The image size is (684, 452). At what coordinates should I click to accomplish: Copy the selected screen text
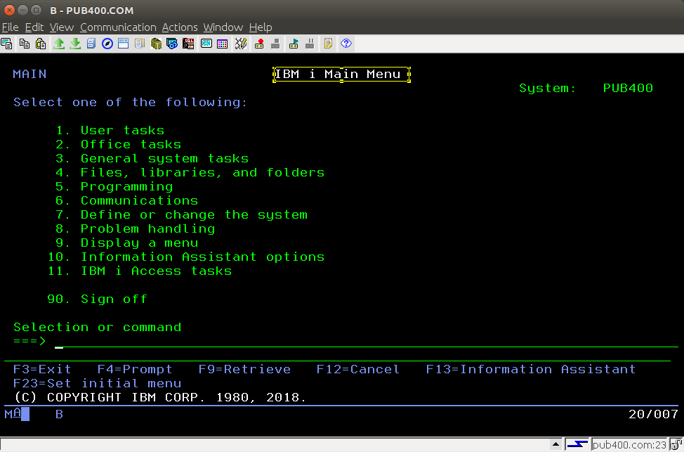click(24, 43)
